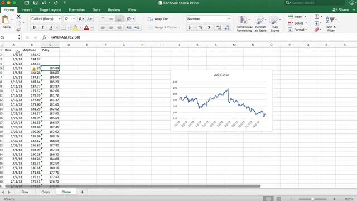Set vertical alignment to middle
This screenshot has width=357, height=201.
pyautogui.click(x=111, y=18)
